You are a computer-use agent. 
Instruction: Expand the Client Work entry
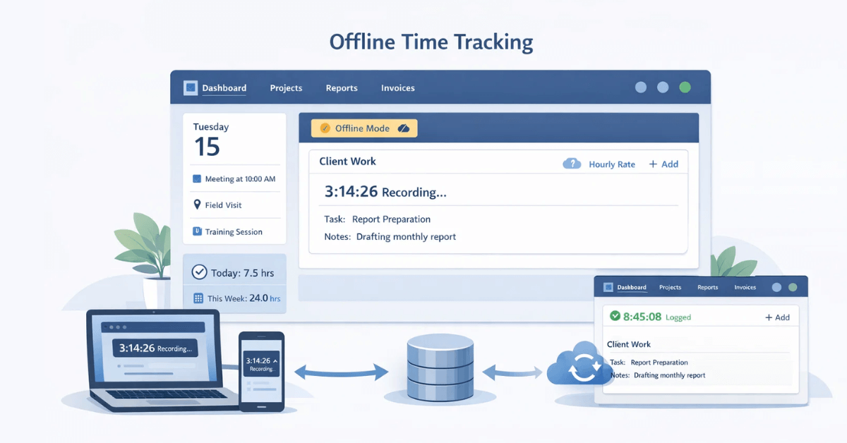pos(347,161)
